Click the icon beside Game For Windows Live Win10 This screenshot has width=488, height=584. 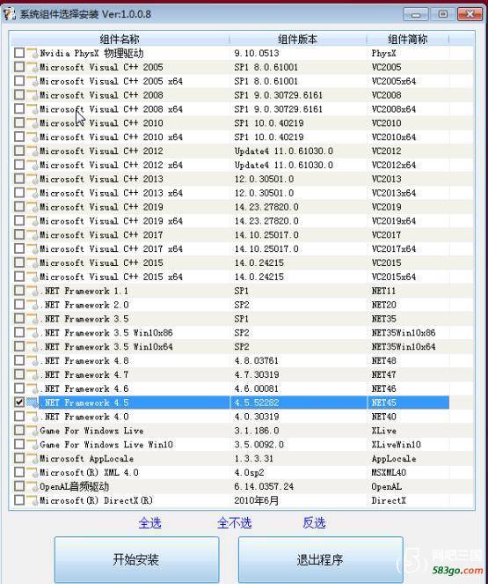[x=33, y=444]
